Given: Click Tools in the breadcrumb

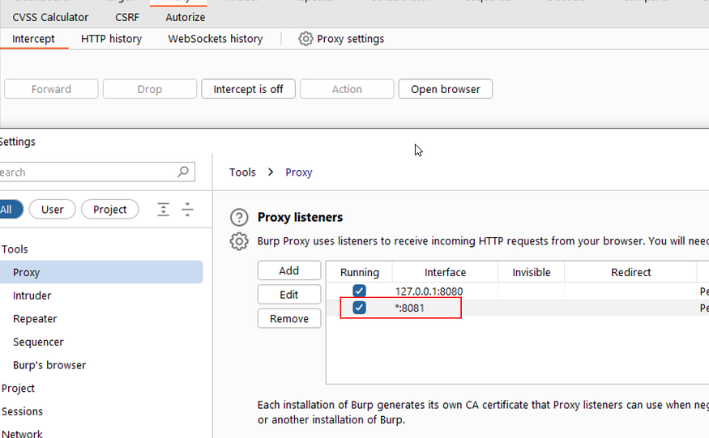Looking at the screenshot, I should point(242,172).
